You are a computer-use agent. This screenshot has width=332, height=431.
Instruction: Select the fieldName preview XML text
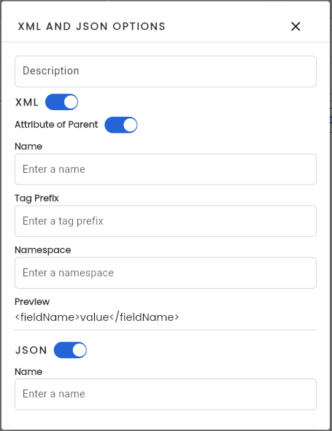pyautogui.click(x=97, y=317)
